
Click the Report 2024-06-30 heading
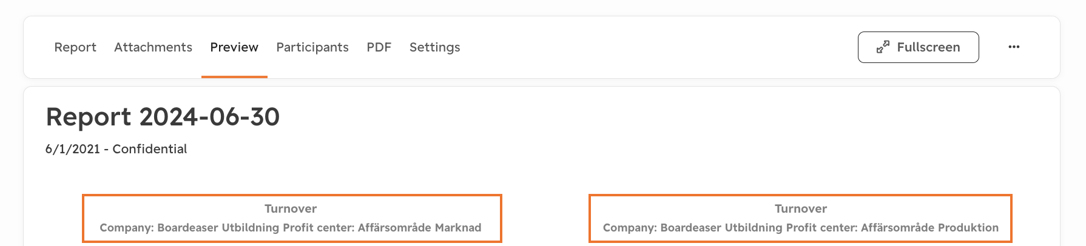click(x=163, y=117)
